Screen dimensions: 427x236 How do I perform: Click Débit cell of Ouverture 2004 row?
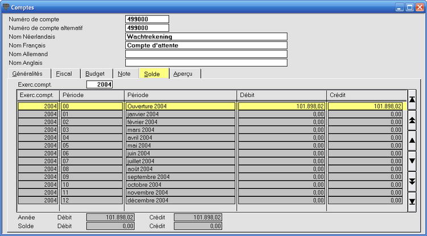click(x=282, y=106)
